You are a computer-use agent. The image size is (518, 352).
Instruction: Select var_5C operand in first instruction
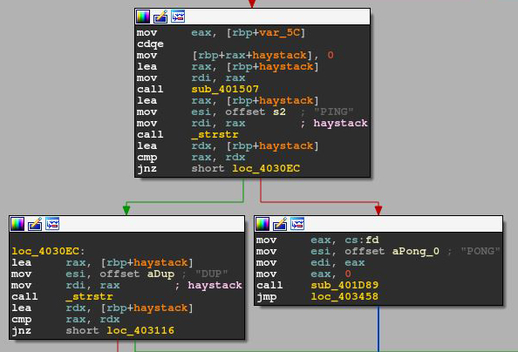click(x=279, y=33)
